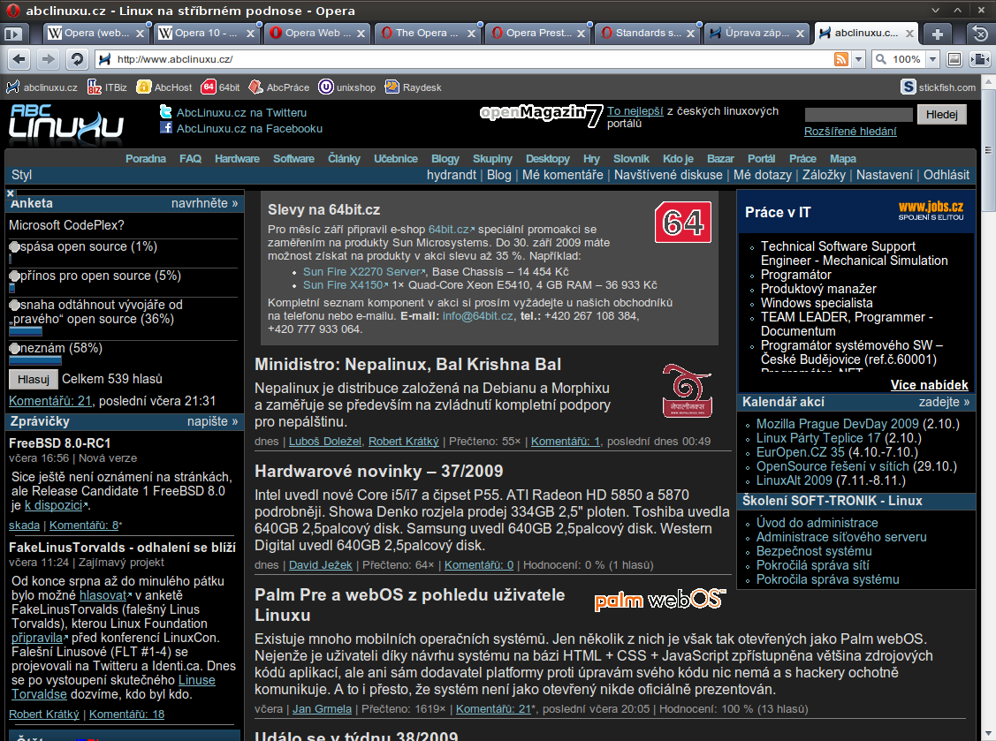The height and width of the screenshot is (741, 996).
Task: Switch to the 'The Opera ...' tab
Action: [426, 33]
